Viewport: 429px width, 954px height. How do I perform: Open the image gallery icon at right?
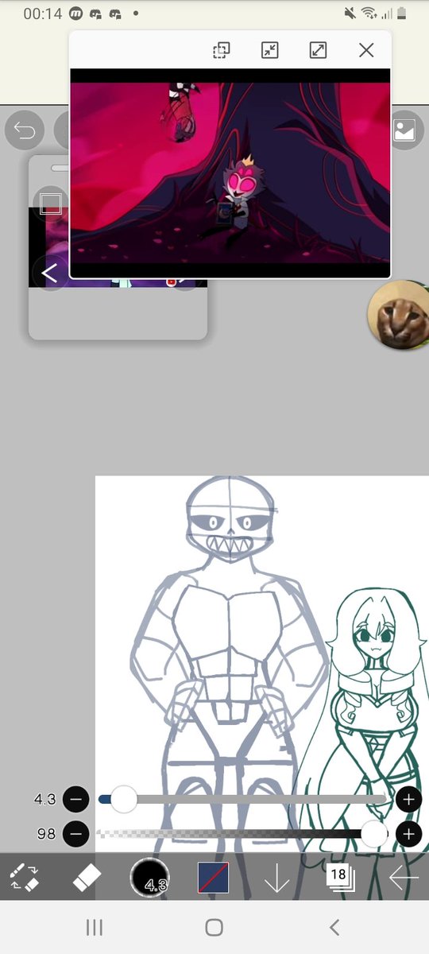click(x=404, y=130)
